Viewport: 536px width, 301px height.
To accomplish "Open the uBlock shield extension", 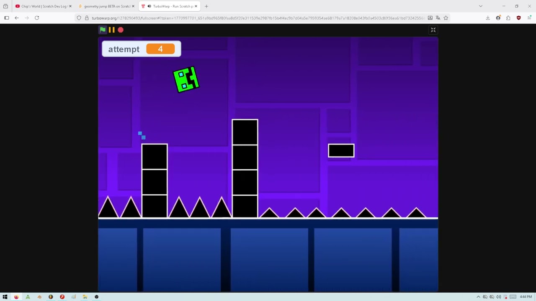I will pos(519,18).
